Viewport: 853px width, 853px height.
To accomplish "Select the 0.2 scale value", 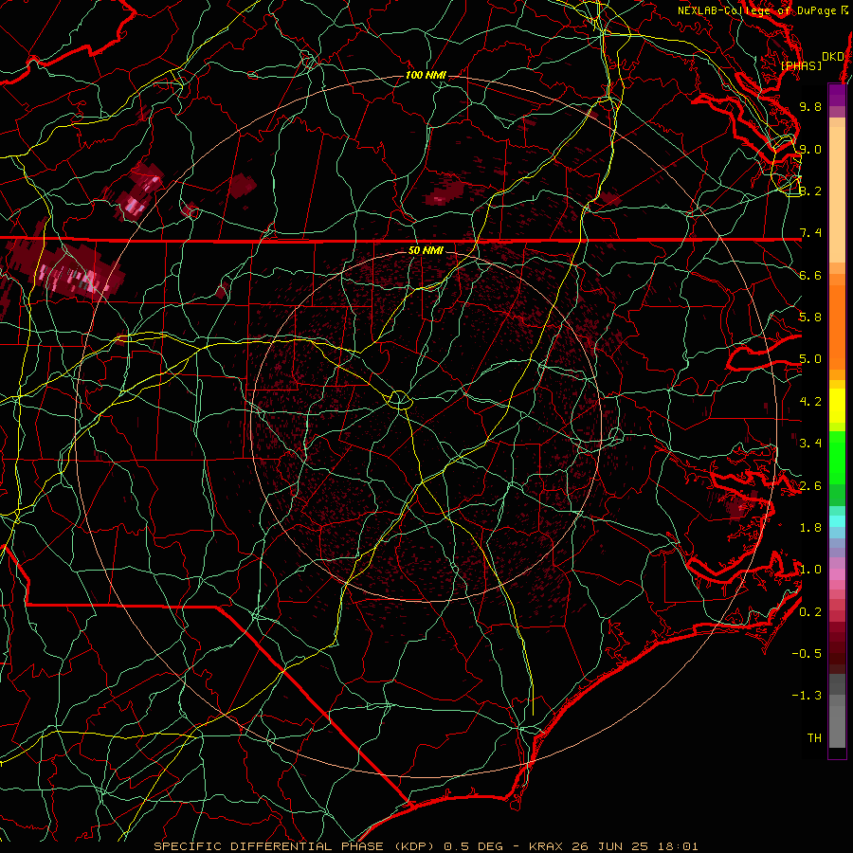I will point(810,612).
